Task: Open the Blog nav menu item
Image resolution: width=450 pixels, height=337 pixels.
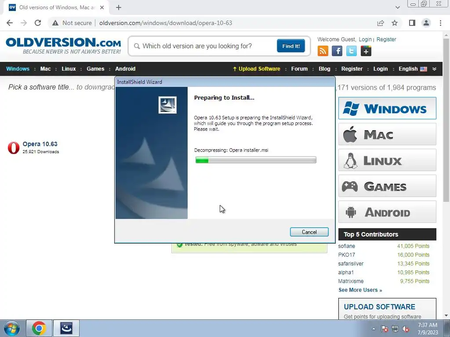Action: pos(324,69)
